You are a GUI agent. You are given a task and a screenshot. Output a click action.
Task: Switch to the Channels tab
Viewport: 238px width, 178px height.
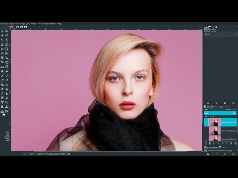pyautogui.click(x=216, y=107)
